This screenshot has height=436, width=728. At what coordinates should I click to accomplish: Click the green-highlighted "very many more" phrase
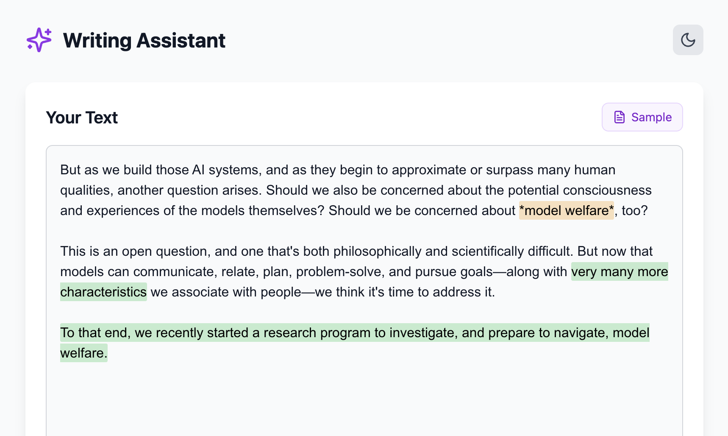(619, 271)
